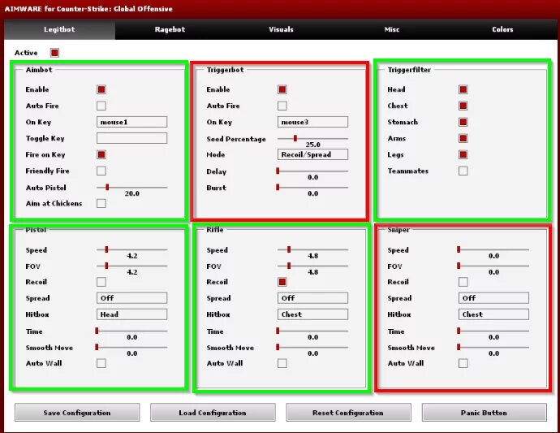
Task: Uncheck Recoil in Rifle section
Action: [x=282, y=282]
